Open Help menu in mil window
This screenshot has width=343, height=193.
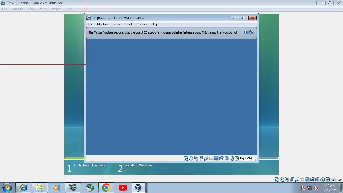155,24
